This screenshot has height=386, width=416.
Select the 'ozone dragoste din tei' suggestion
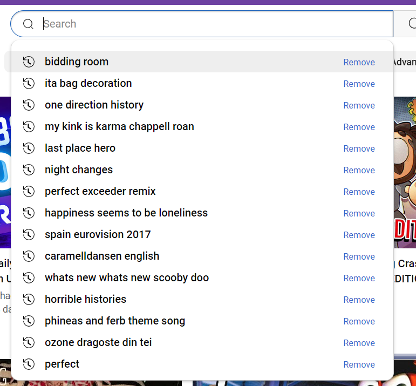[202, 342]
